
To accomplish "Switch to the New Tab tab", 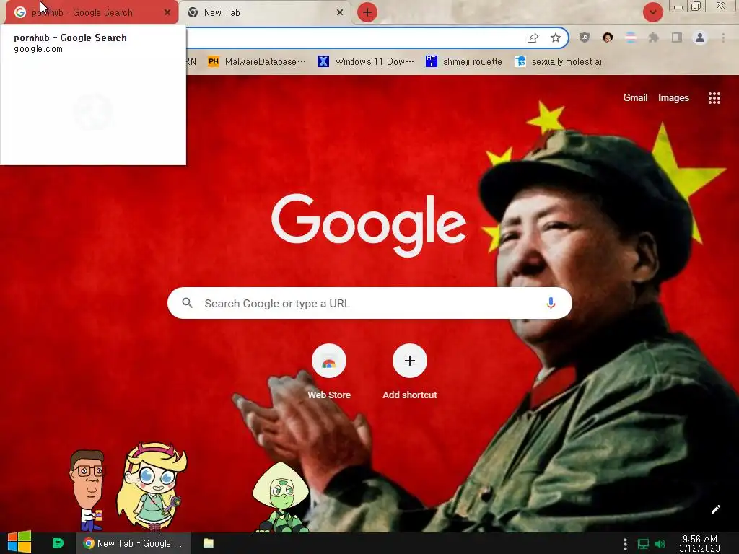I will [266, 12].
